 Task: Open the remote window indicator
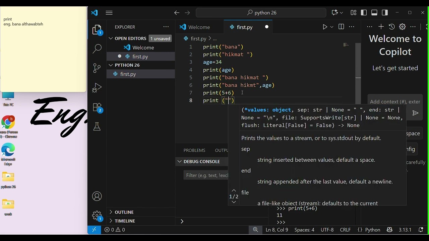point(94,230)
